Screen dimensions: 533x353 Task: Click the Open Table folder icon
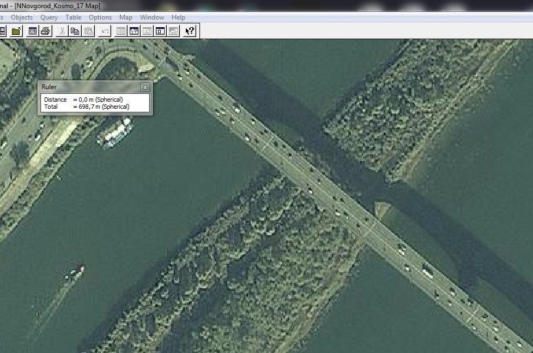point(16,31)
